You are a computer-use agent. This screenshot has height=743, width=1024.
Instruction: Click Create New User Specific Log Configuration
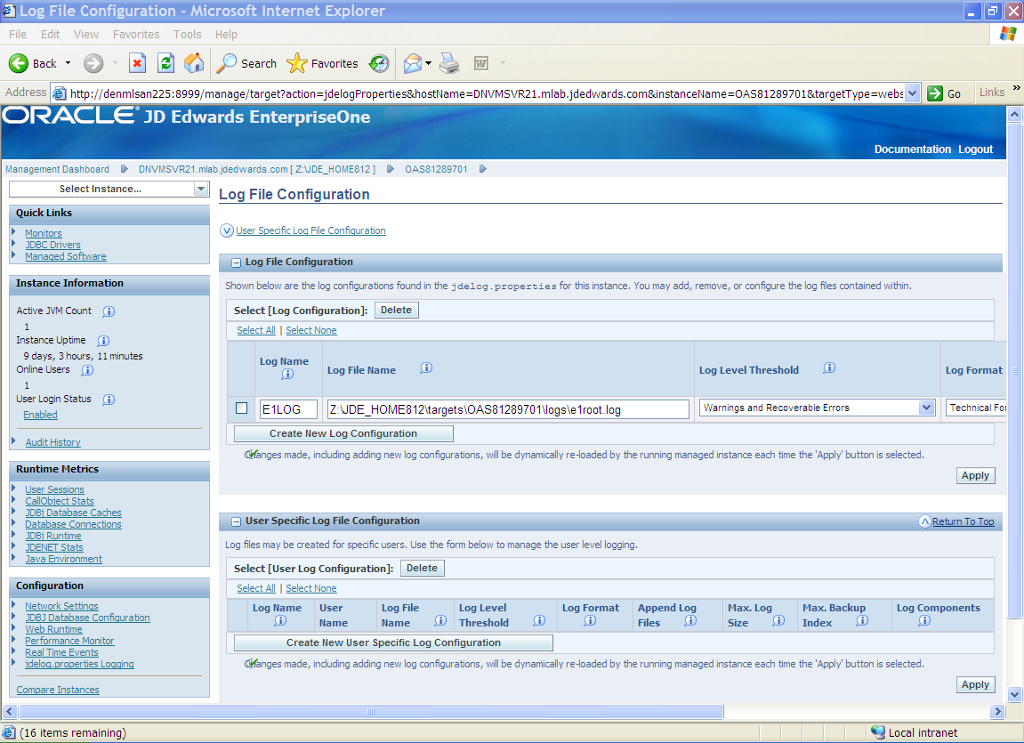pyautogui.click(x=394, y=642)
